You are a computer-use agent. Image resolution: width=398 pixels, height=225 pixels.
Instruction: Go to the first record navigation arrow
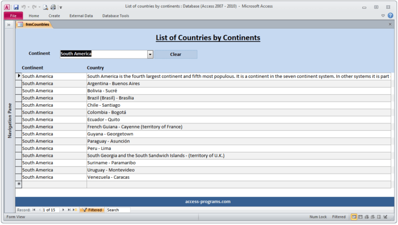[34, 210]
